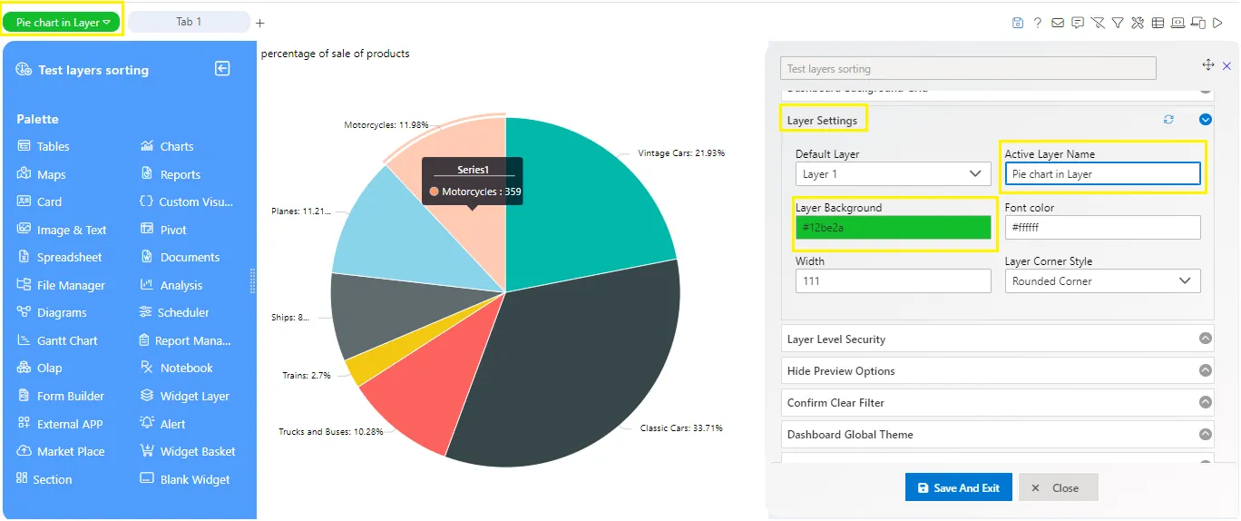The height and width of the screenshot is (521, 1241).
Task: Click the Classic Cars pie slice
Action: tap(581, 363)
